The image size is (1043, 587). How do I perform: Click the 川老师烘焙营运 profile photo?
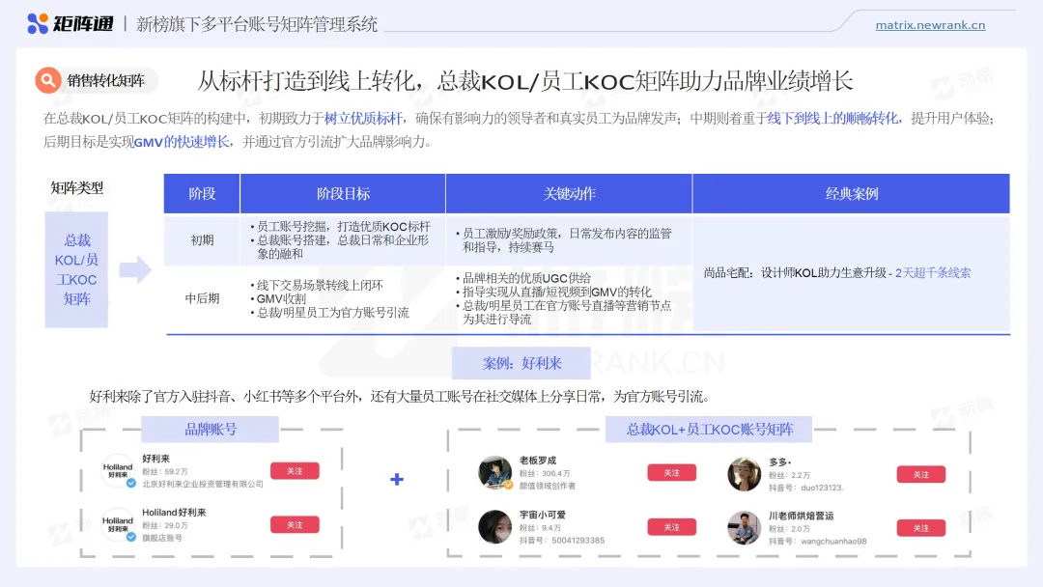(x=745, y=528)
